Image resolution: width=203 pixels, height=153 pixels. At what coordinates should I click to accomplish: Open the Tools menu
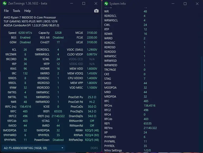point(16,11)
